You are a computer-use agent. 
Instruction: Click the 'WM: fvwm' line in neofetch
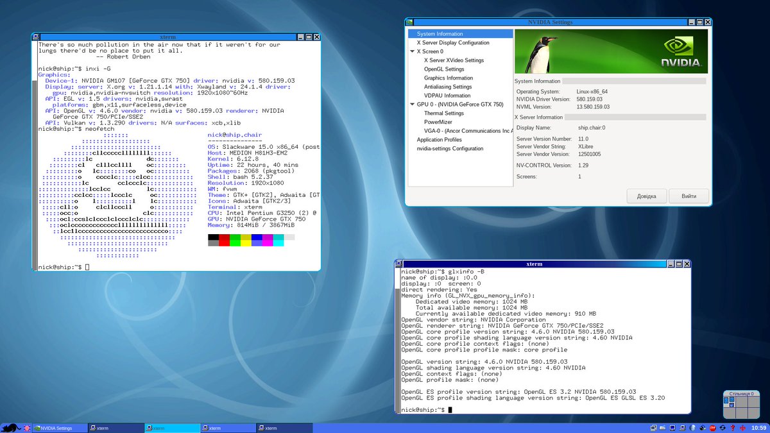click(222, 189)
